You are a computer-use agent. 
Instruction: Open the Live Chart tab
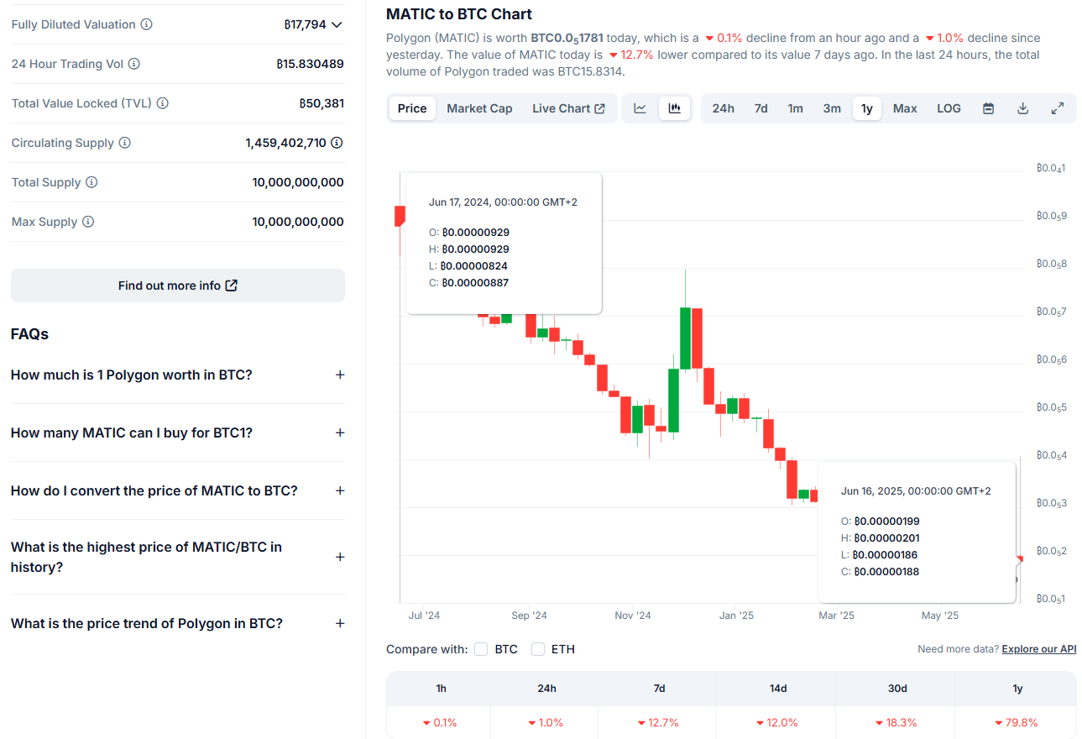569,108
